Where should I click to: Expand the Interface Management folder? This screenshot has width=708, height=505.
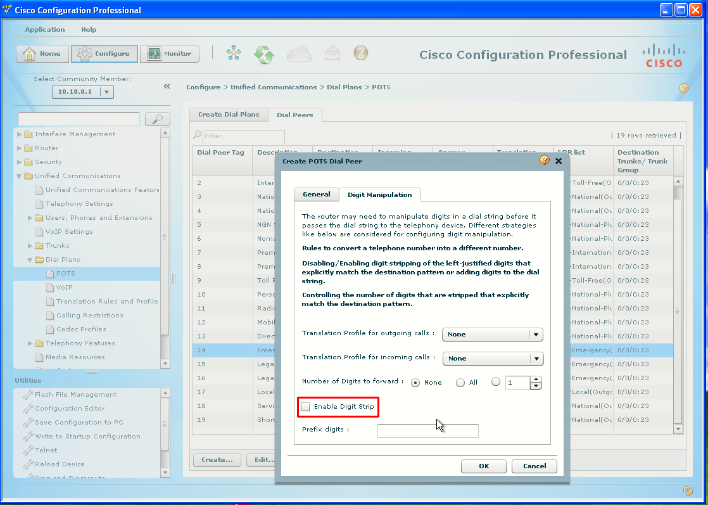[x=20, y=134]
